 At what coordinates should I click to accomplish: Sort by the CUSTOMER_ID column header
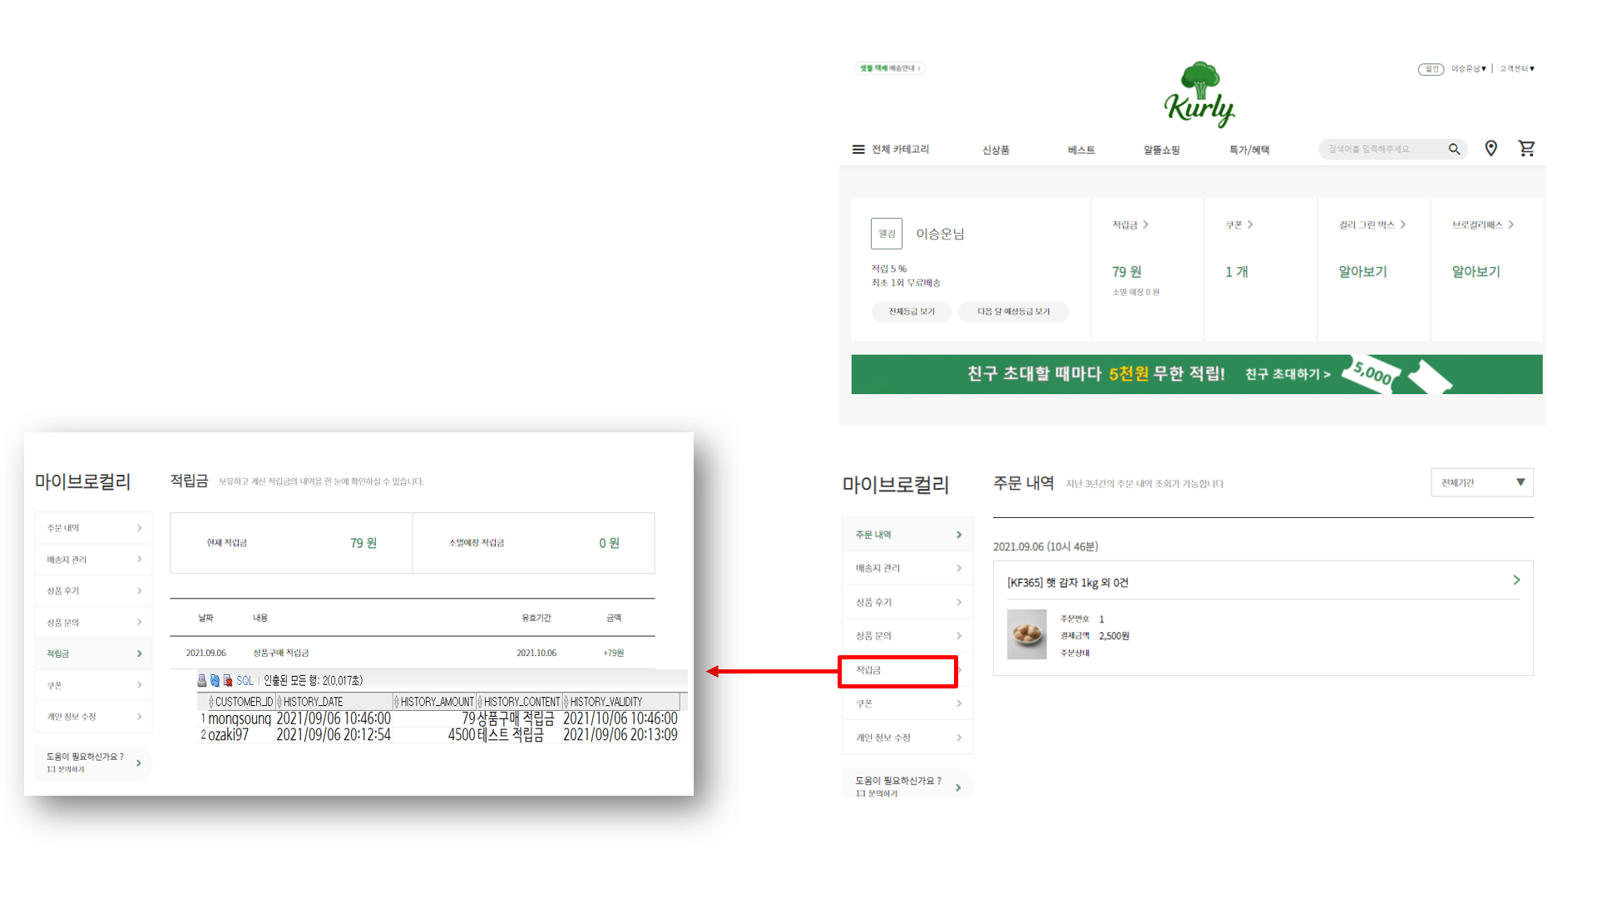click(x=240, y=702)
